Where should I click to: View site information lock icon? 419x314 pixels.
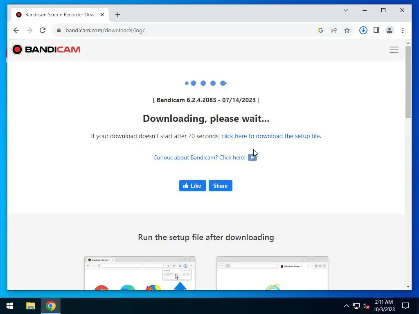click(59, 30)
